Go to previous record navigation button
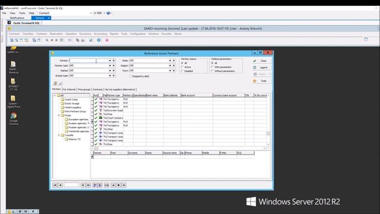The image size is (380, 214). click(x=61, y=185)
